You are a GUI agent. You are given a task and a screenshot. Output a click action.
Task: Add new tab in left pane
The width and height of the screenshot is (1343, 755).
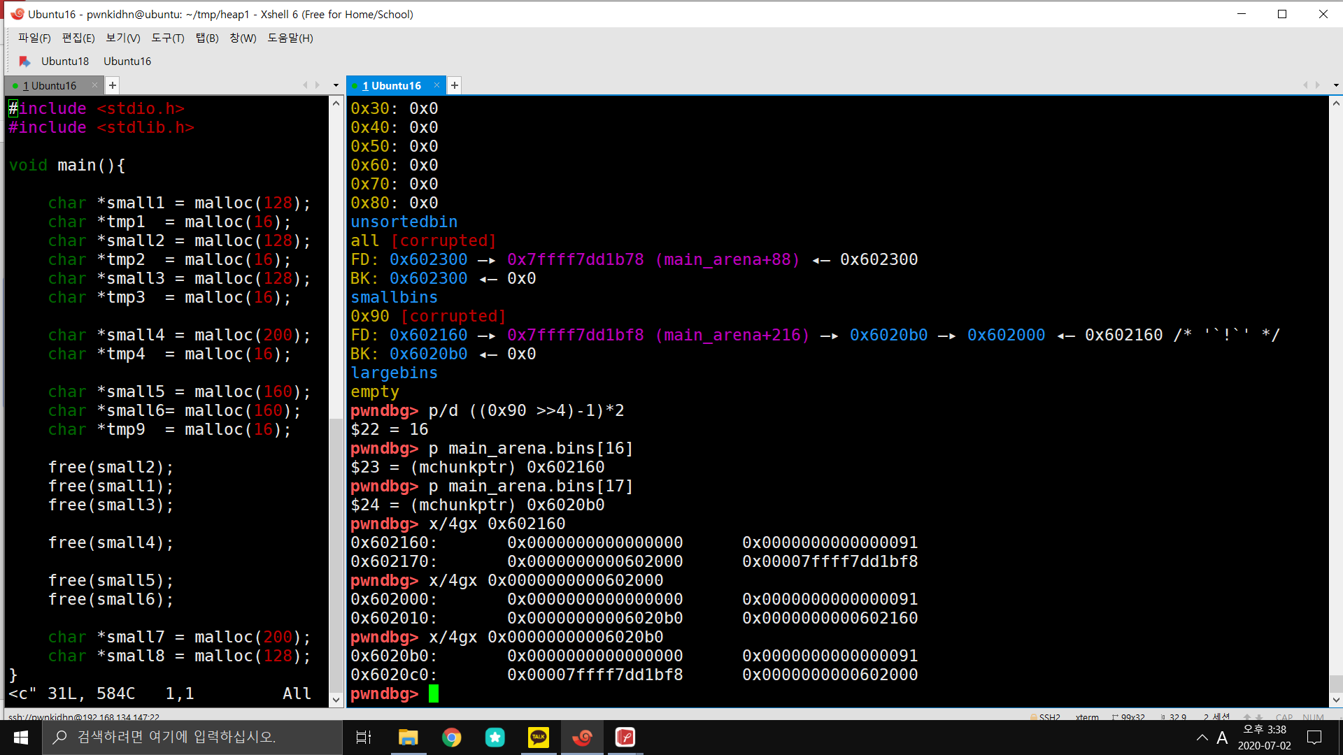click(x=113, y=85)
